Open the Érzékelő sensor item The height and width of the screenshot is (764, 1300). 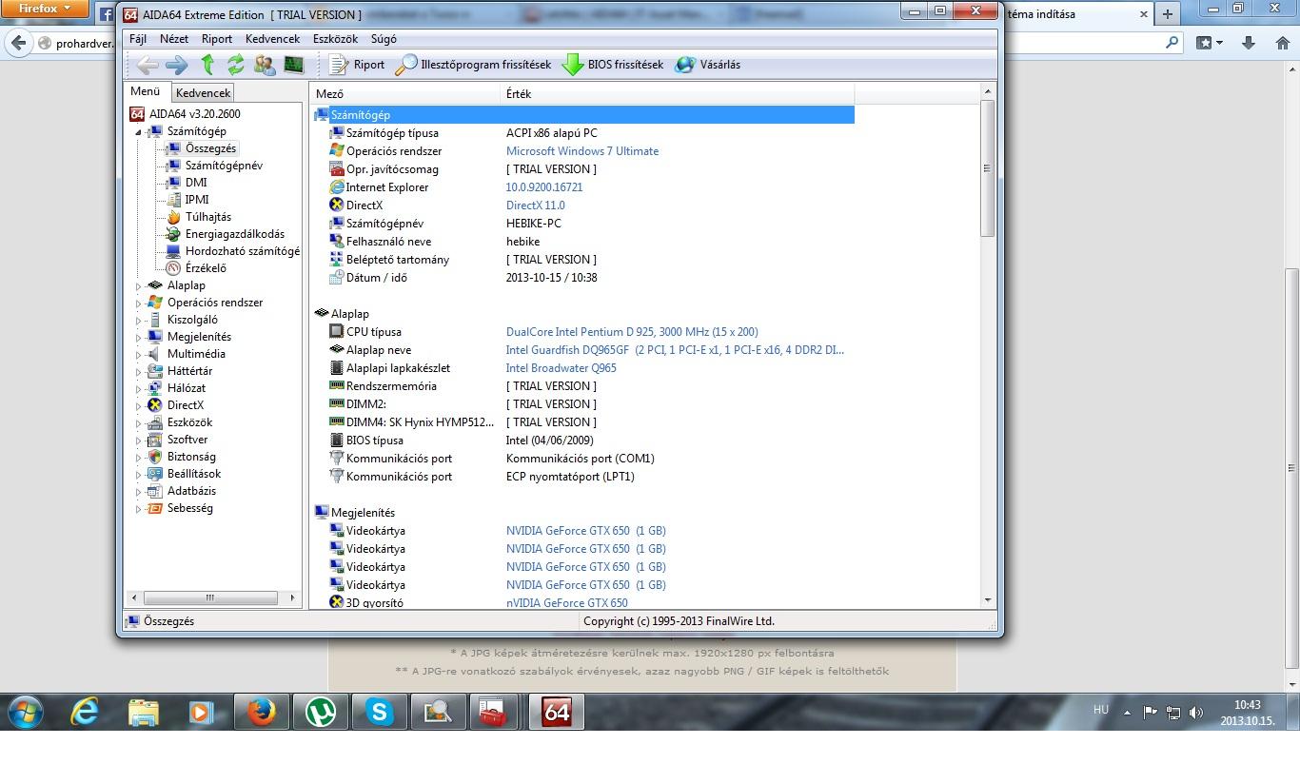point(206,268)
